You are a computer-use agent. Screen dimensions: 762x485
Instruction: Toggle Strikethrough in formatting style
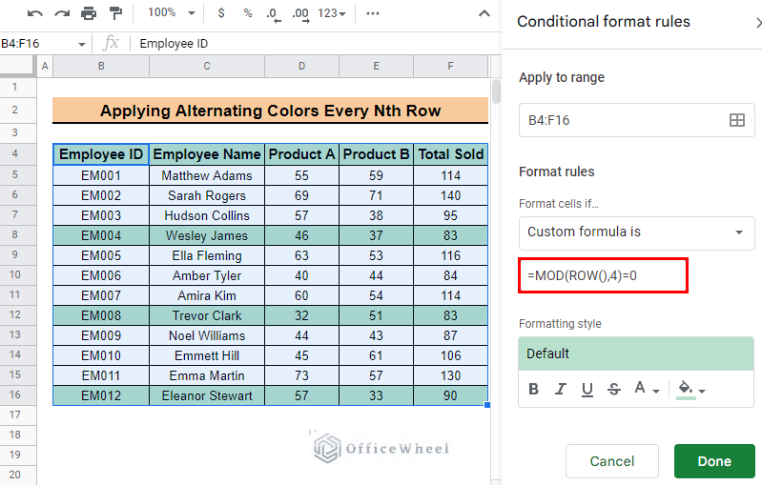[x=614, y=389]
